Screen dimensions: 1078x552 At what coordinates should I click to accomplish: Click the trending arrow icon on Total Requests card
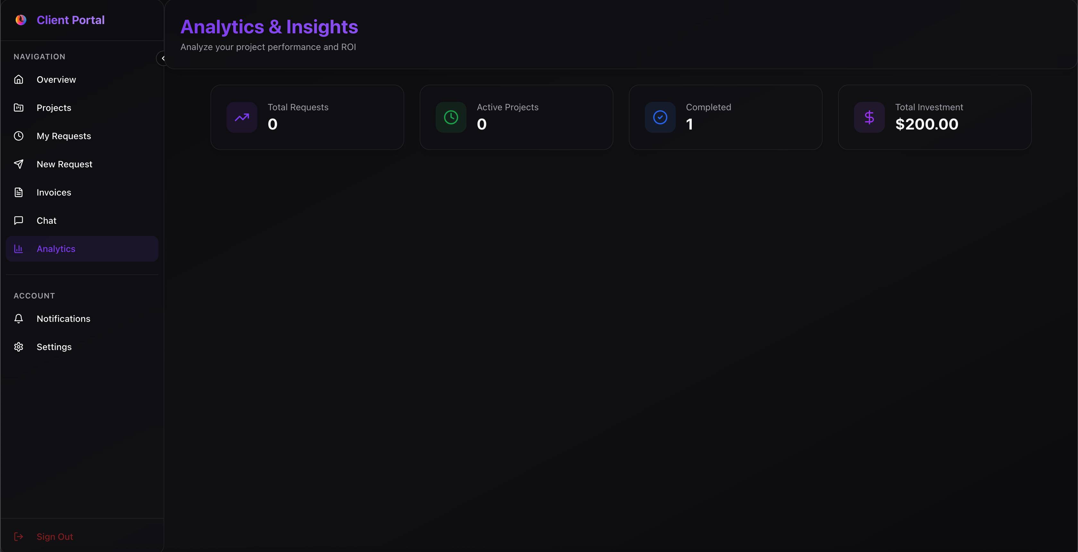tap(242, 117)
